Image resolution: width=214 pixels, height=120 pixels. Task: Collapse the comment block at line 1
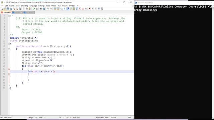pyautogui.click(x=9, y=16)
